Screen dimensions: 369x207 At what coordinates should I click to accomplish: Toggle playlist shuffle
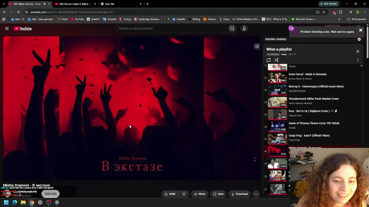click(276, 60)
